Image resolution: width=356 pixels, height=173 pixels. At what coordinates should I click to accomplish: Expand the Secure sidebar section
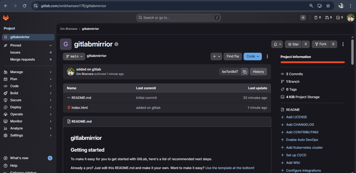(x=28, y=100)
